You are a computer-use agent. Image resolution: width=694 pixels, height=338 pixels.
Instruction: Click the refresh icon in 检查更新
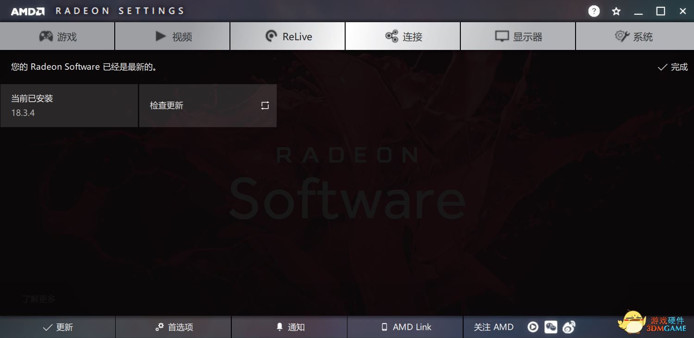(x=265, y=105)
